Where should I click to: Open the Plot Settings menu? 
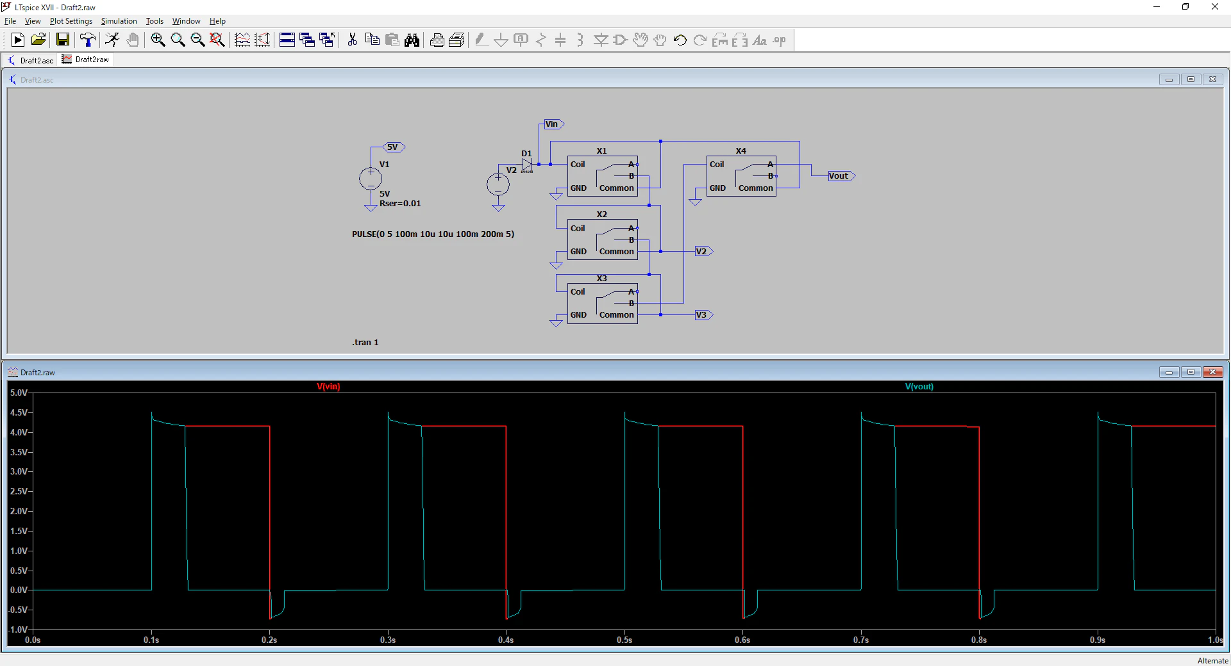point(71,21)
